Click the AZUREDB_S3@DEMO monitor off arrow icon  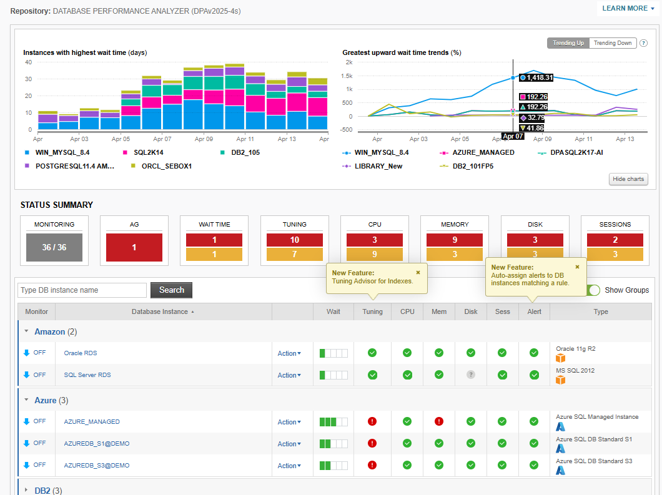[27, 465]
